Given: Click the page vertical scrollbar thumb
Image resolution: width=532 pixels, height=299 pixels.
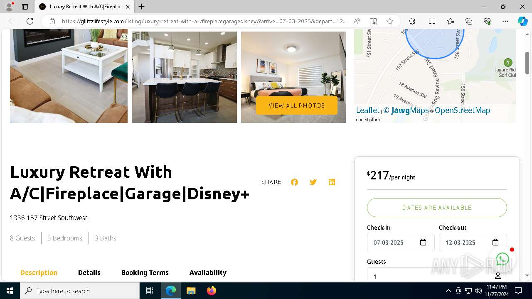Looking at the screenshot, I should pos(527,62).
